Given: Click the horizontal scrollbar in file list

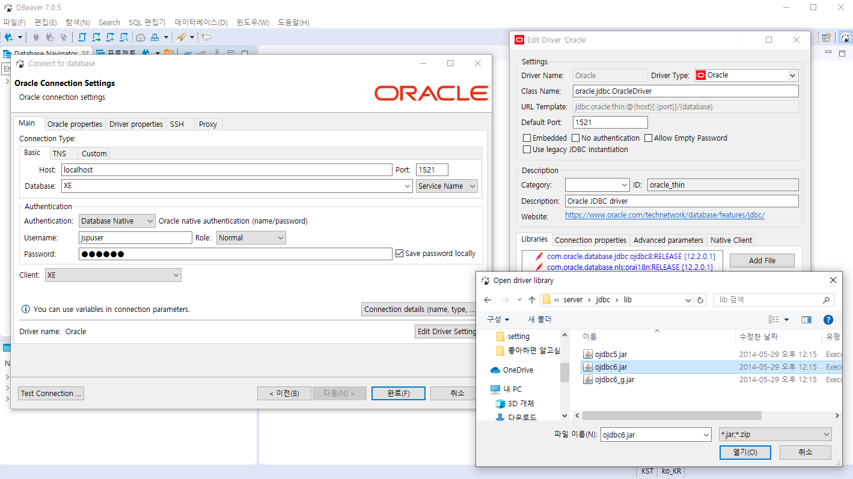Looking at the screenshot, I should [671, 416].
